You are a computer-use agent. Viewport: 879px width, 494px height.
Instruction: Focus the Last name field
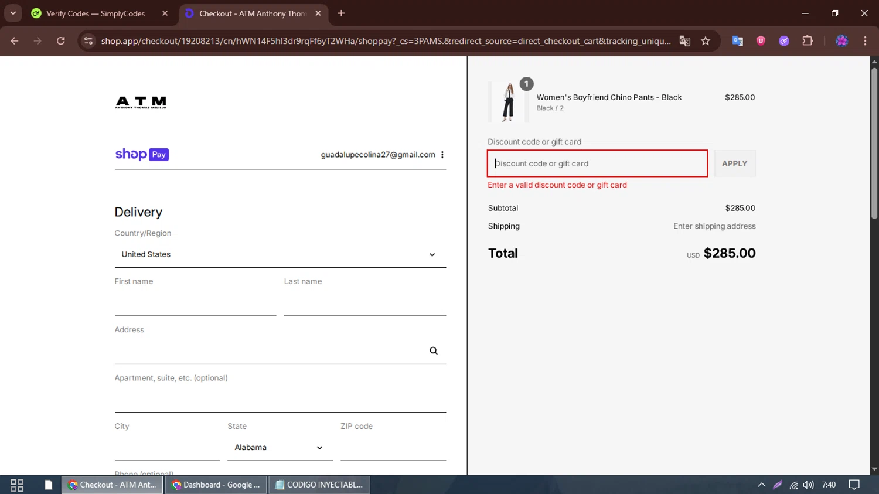pos(365,302)
